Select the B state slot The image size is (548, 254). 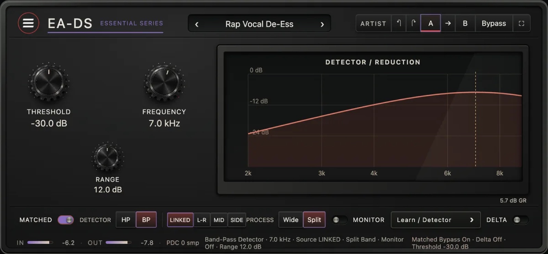465,23
